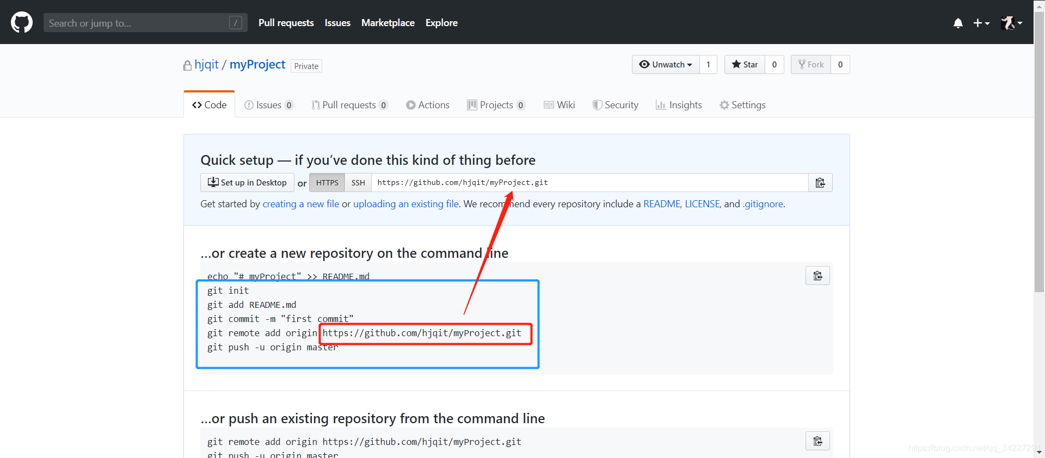Click the Quick setup heading text
The width and height of the screenshot is (1045, 458).
click(368, 160)
